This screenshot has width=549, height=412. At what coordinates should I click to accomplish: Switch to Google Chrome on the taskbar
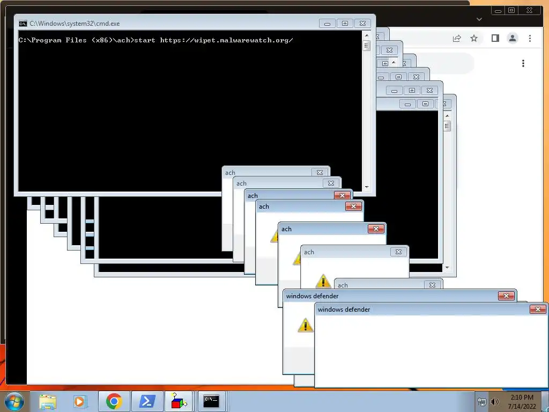[x=114, y=401]
